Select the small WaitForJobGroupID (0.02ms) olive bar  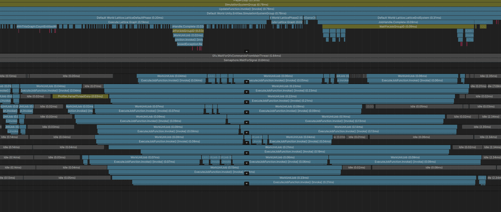click(188, 31)
